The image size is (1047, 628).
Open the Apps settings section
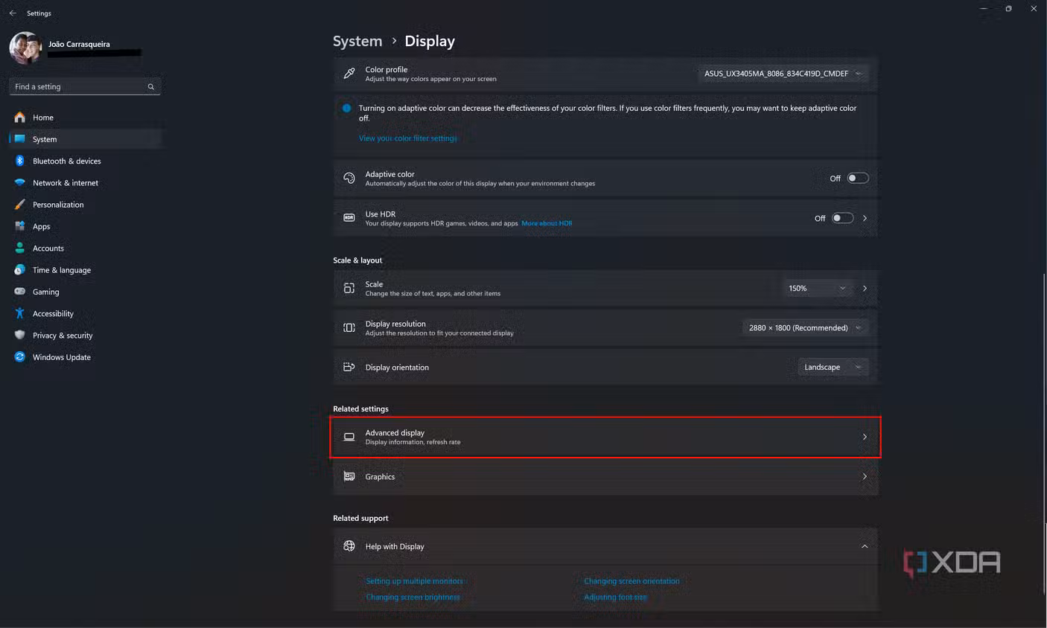pyautogui.click(x=86, y=226)
